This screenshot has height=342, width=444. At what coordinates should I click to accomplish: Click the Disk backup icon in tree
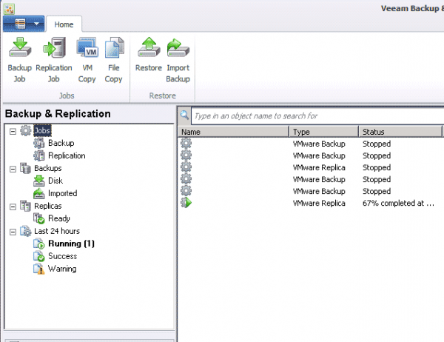coord(39,181)
